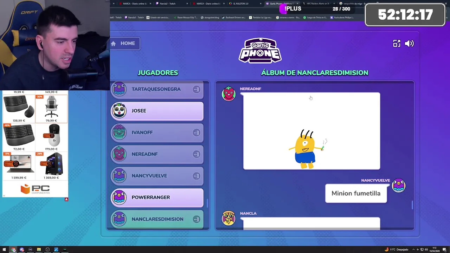Open the minion drawing by NEREADNF
Screen dimensions: 450x253
[311, 131]
